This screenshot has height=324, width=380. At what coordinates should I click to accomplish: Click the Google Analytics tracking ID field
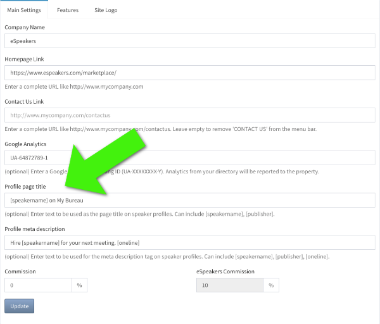click(x=190, y=158)
